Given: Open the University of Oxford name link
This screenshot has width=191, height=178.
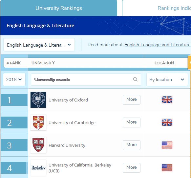Looking at the screenshot, I should point(68,100).
